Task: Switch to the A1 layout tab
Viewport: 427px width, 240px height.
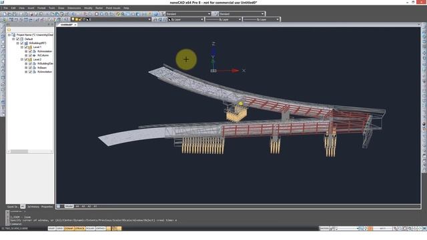Action: click(95, 207)
